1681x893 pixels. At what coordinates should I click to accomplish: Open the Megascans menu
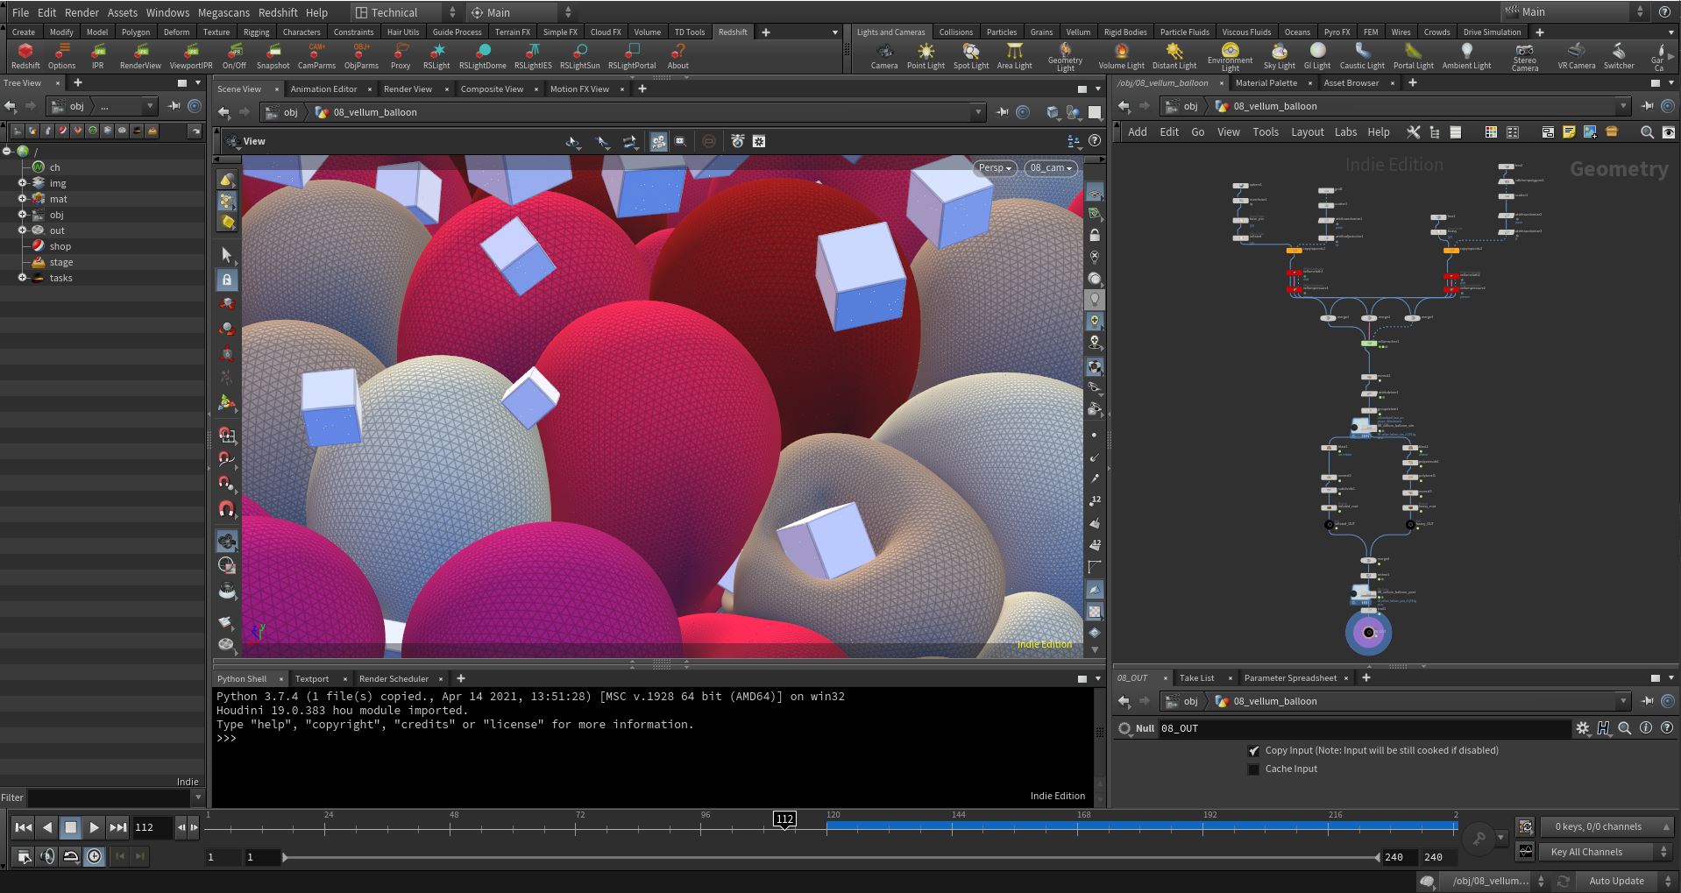click(x=223, y=12)
